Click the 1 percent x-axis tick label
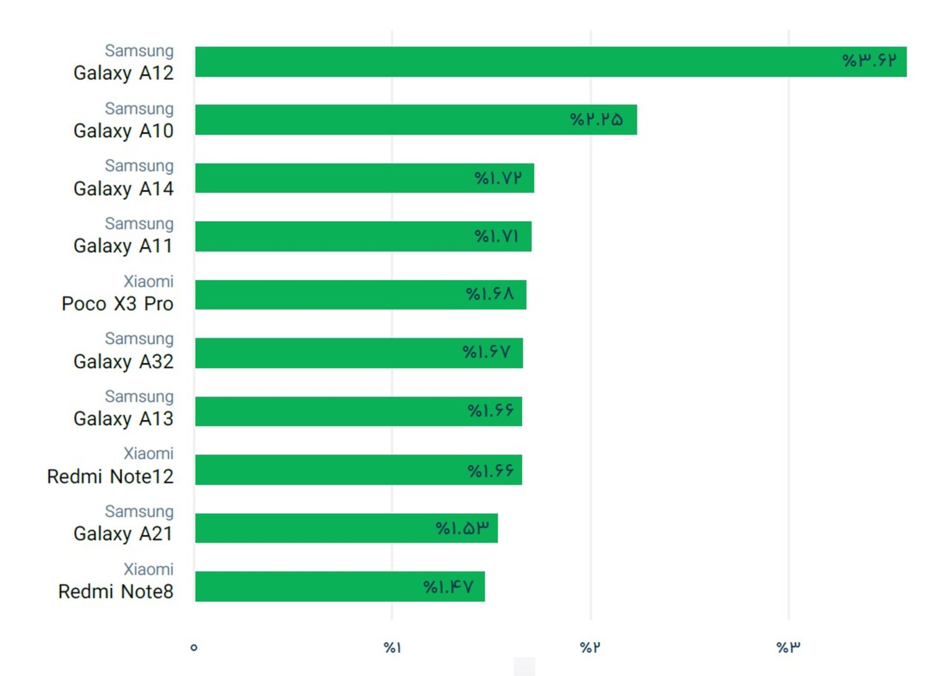944x676 pixels. 392,647
